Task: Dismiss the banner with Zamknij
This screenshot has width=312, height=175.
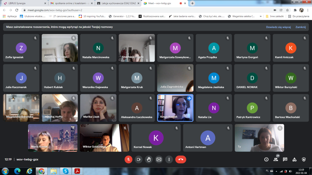Action: (300, 27)
